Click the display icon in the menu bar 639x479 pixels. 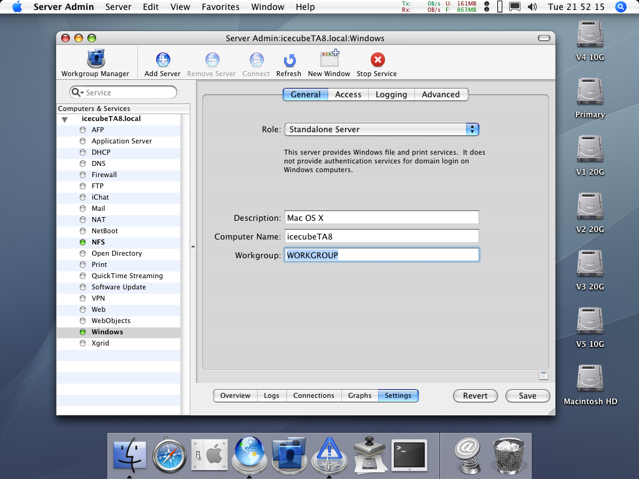pyautogui.click(x=515, y=7)
